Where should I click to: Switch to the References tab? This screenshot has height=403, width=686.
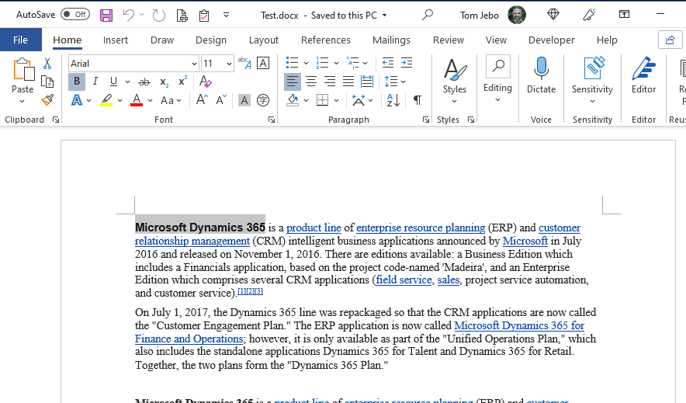[x=326, y=40]
